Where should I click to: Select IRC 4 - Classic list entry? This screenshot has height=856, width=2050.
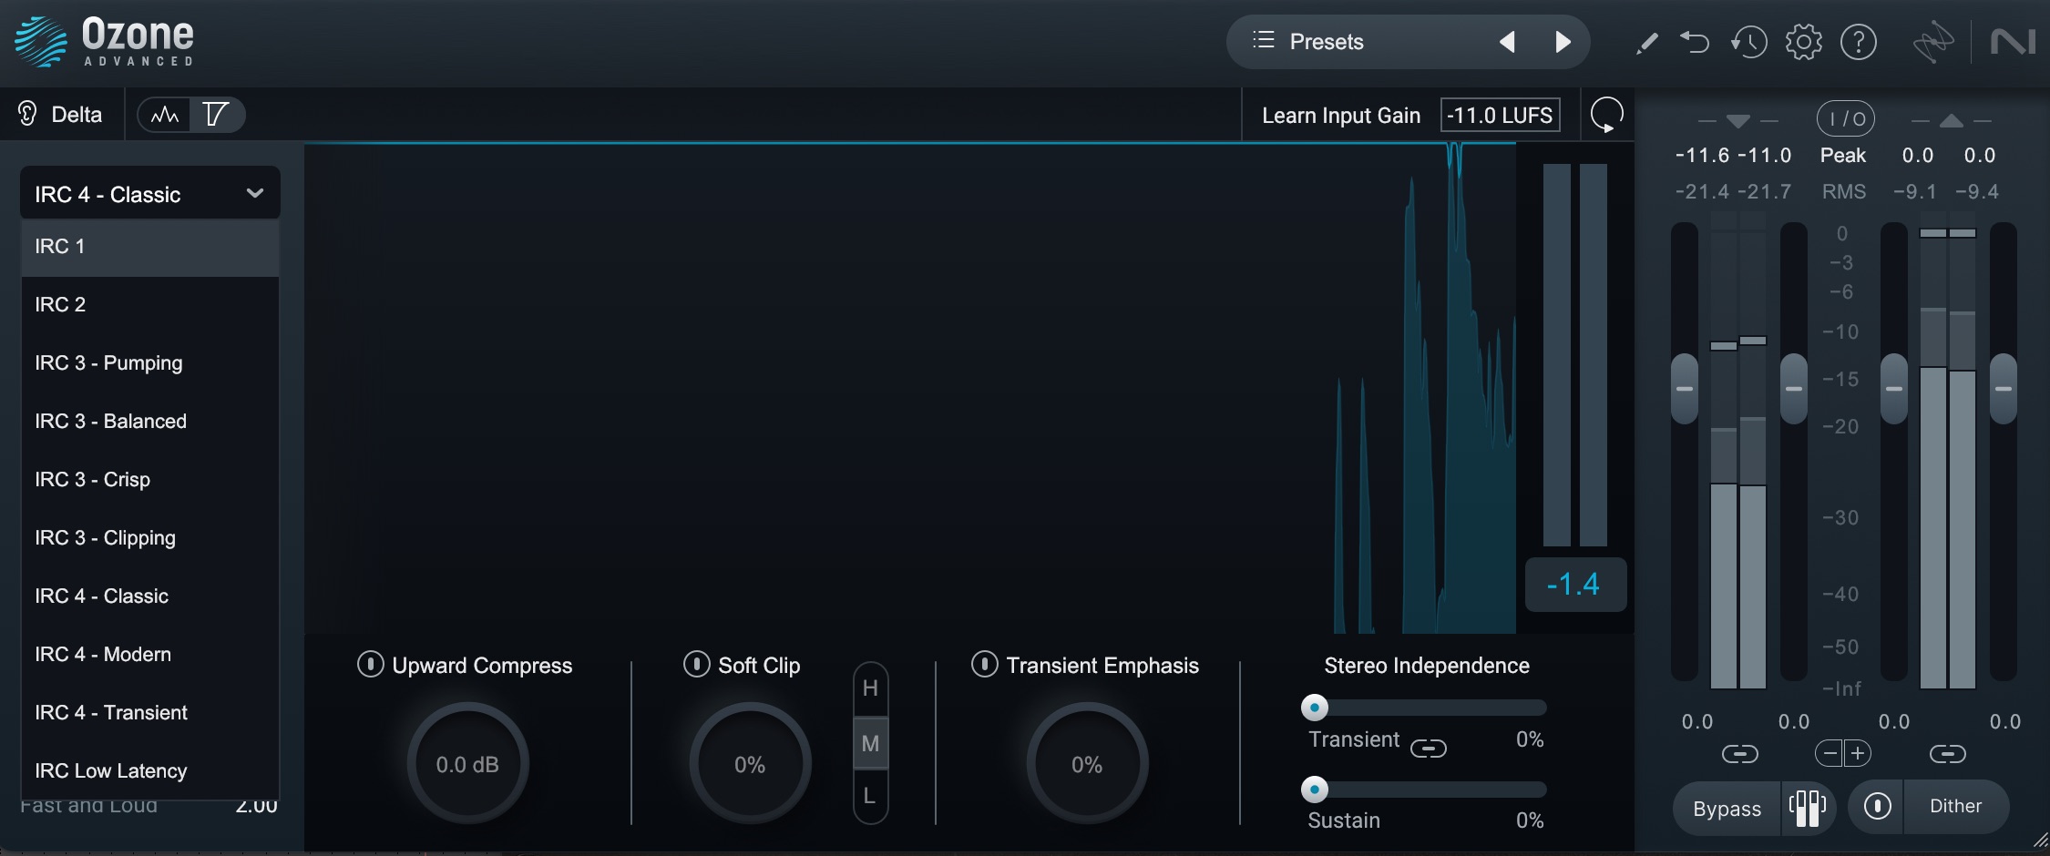(x=150, y=596)
